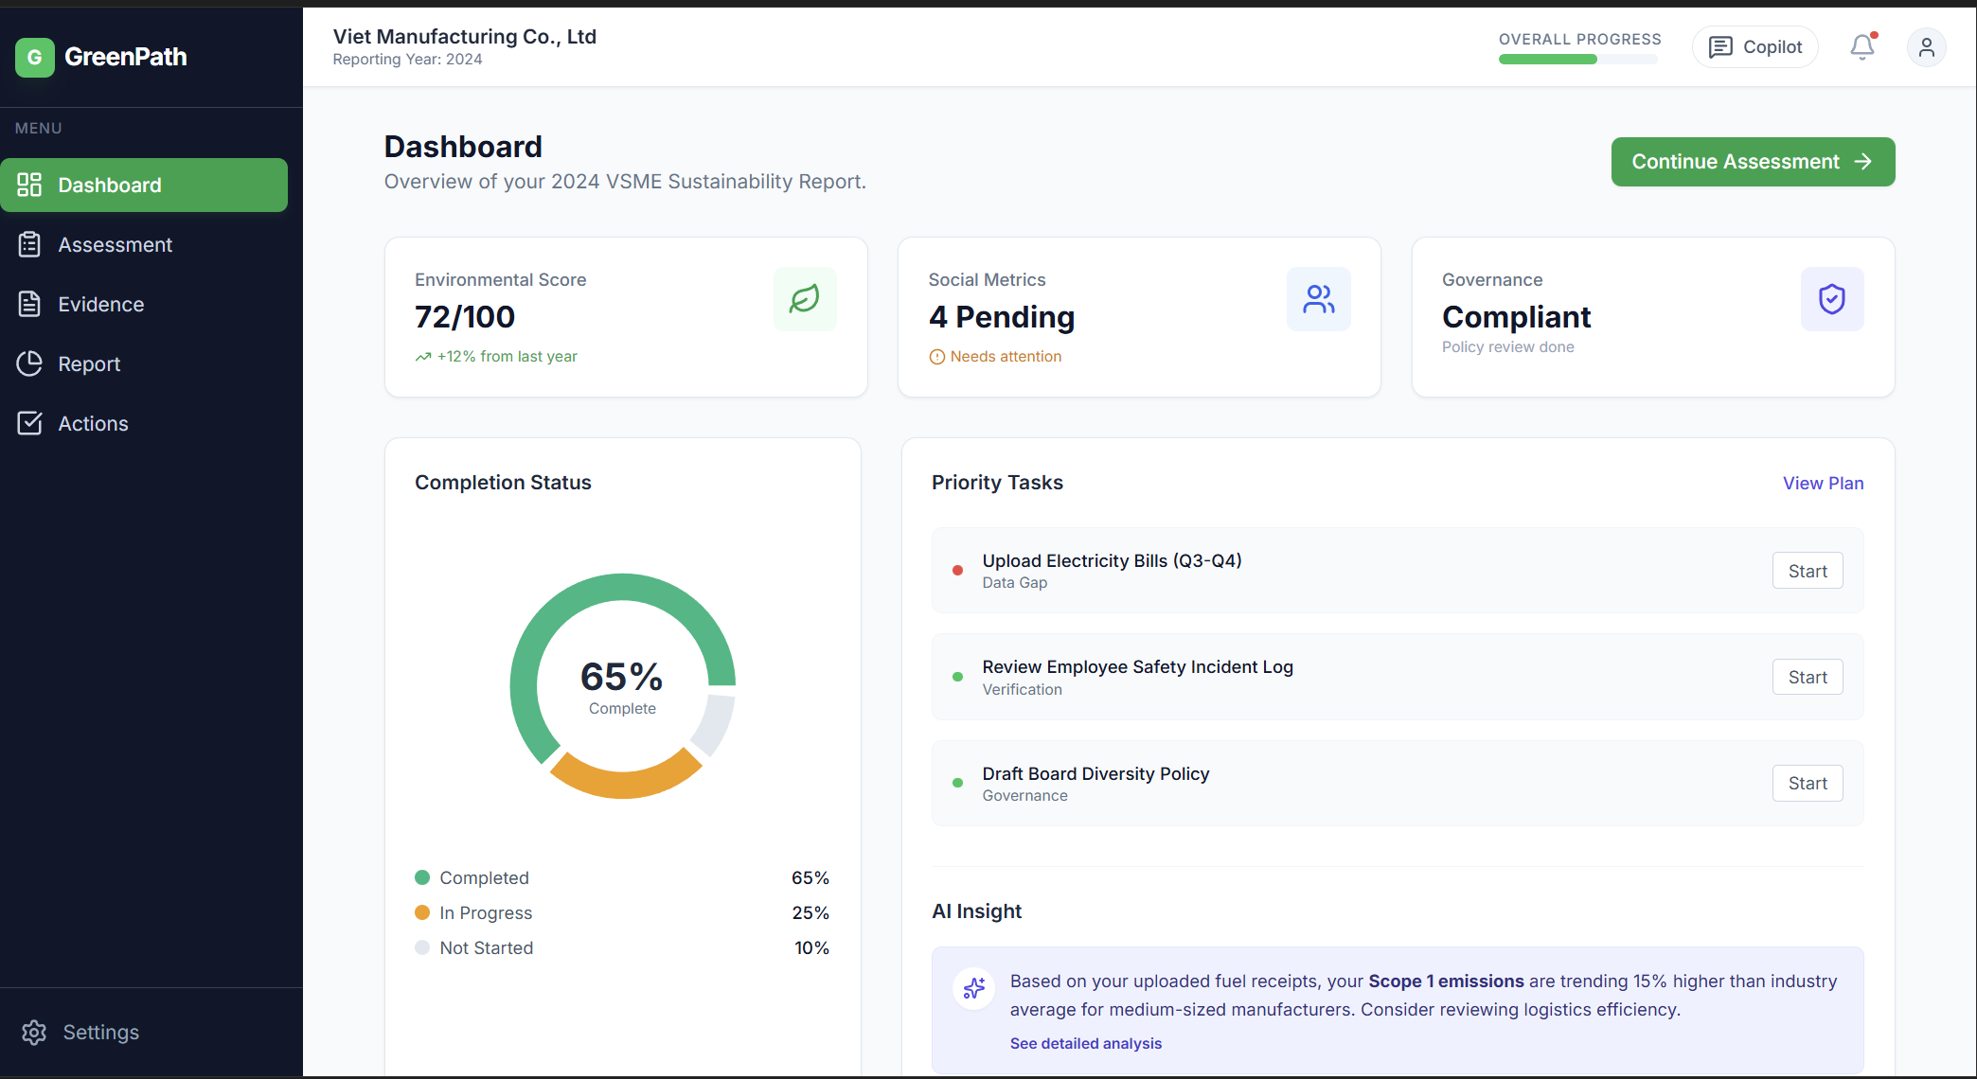Click the Settings gear icon
The image size is (1977, 1079).
[x=34, y=1033]
